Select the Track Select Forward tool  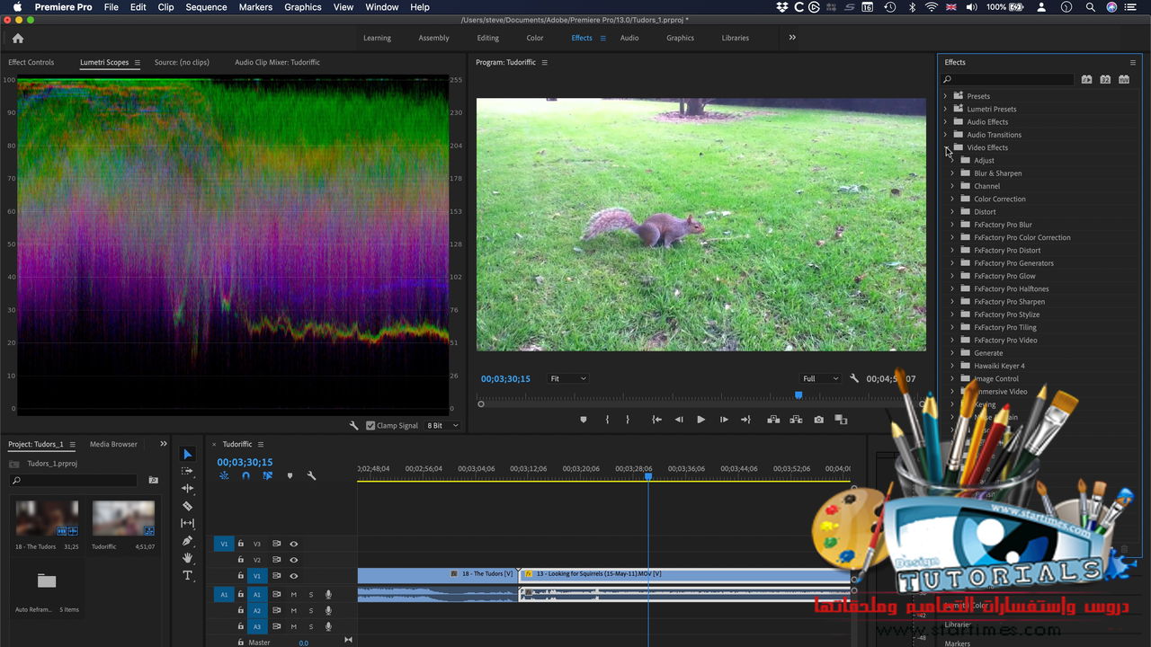[x=187, y=471]
